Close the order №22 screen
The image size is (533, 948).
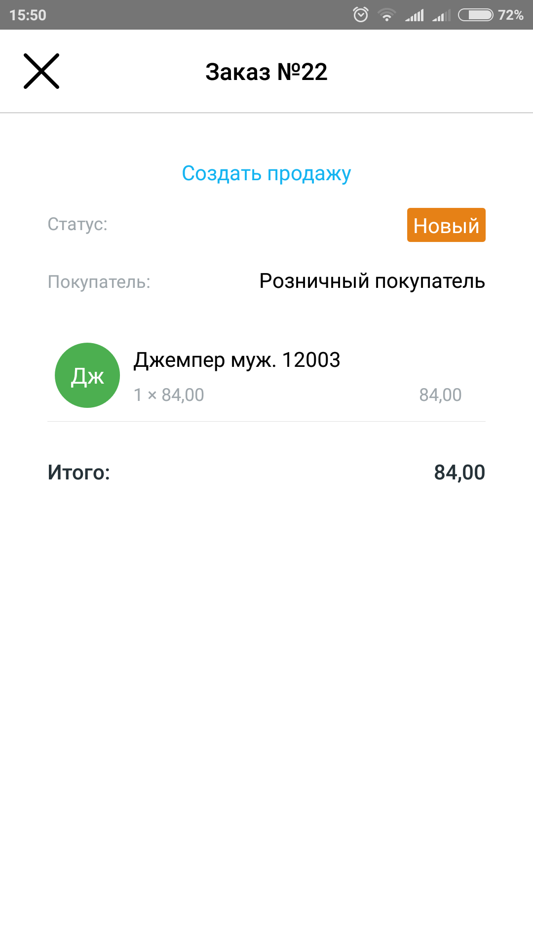pyautogui.click(x=41, y=71)
